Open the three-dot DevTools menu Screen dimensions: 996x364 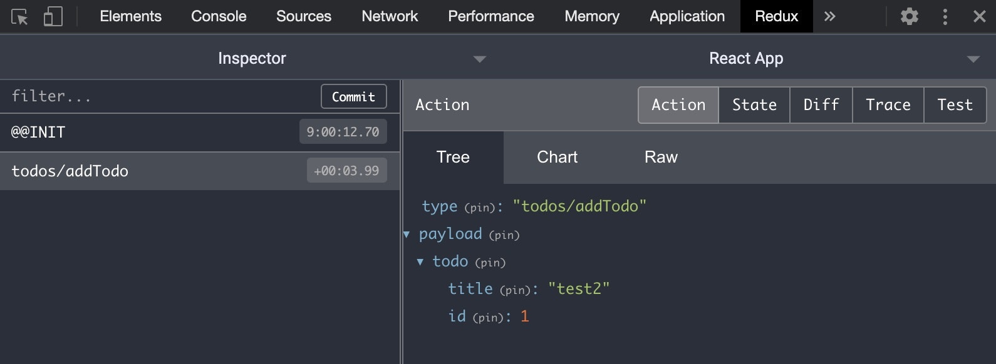(x=945, y=16)
